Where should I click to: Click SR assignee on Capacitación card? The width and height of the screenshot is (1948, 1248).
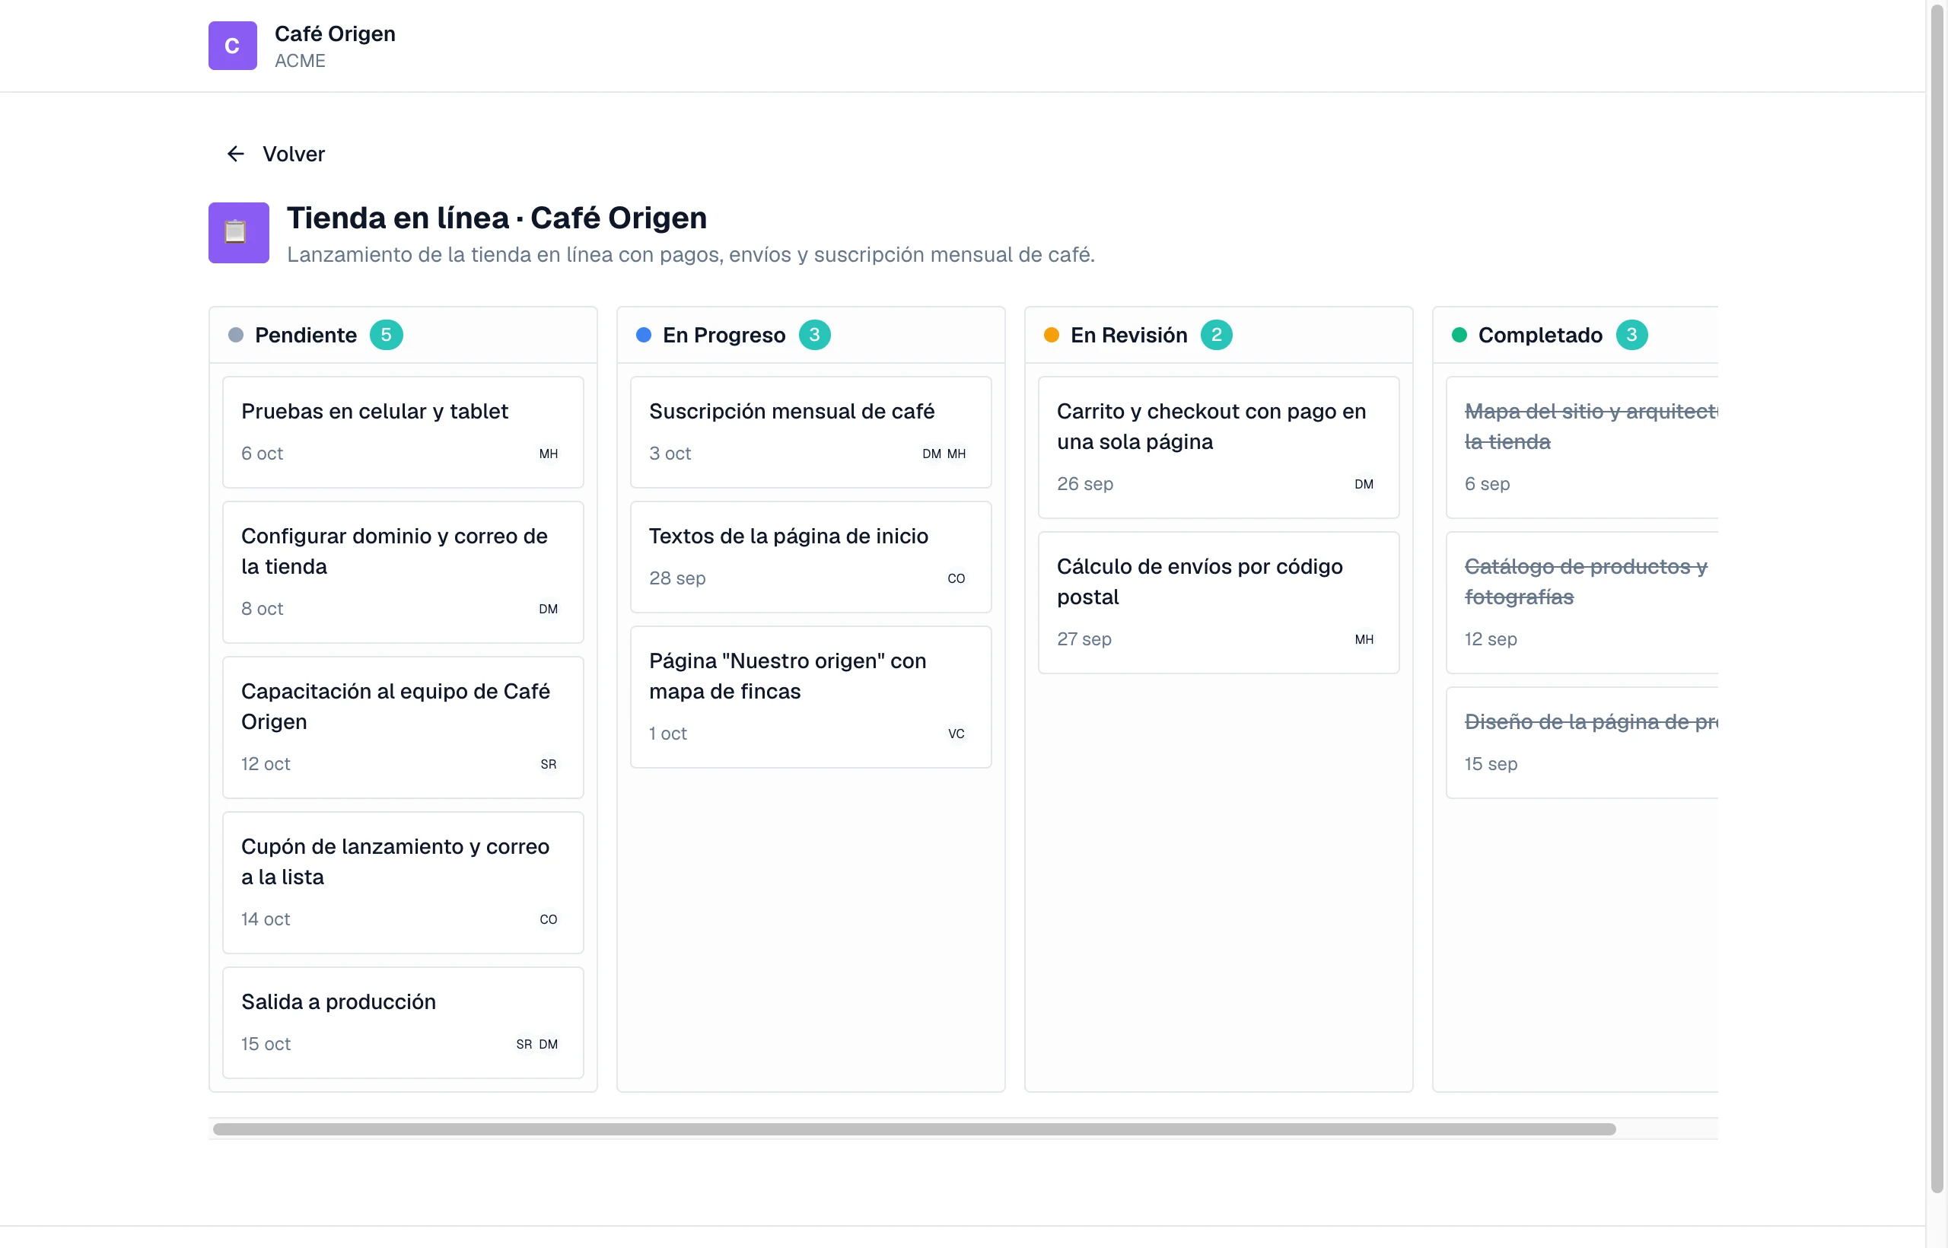pyautogui.click(x=549, y=764)
